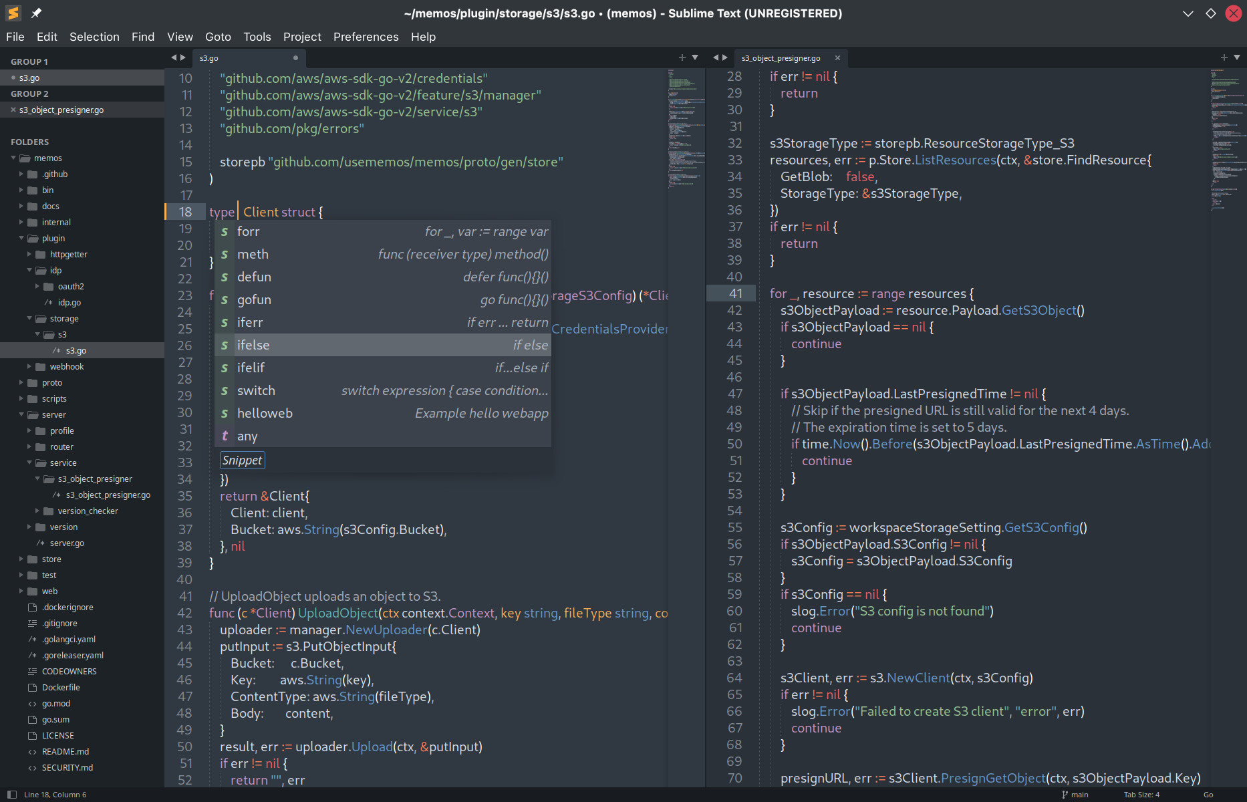Open the Goto menu
Image resolution: width=1247 pixels, height=802 pixels.
click(x=218, y=37)
